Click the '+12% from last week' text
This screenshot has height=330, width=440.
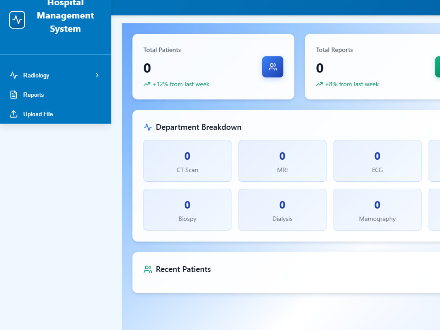[x=181, y=84]
